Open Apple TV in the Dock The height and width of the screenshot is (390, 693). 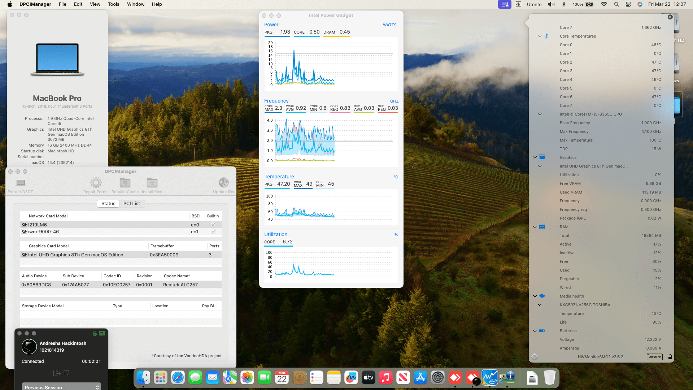pos(369,378)
